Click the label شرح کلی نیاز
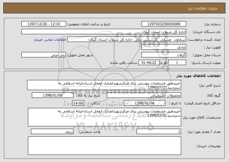The height and width of the screenshot is (162, 229). [210, 85]
